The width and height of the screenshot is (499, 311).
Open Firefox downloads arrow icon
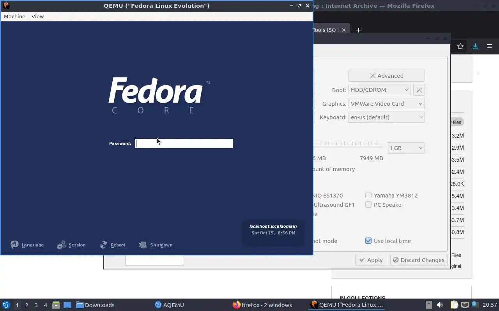[475, 46]
